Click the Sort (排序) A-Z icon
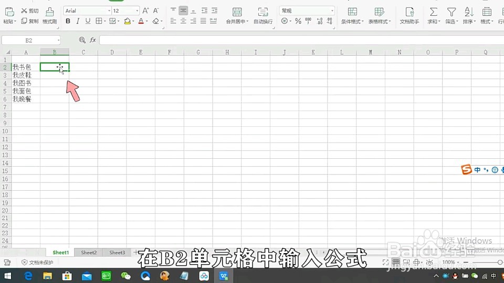 tap(469, 12)
